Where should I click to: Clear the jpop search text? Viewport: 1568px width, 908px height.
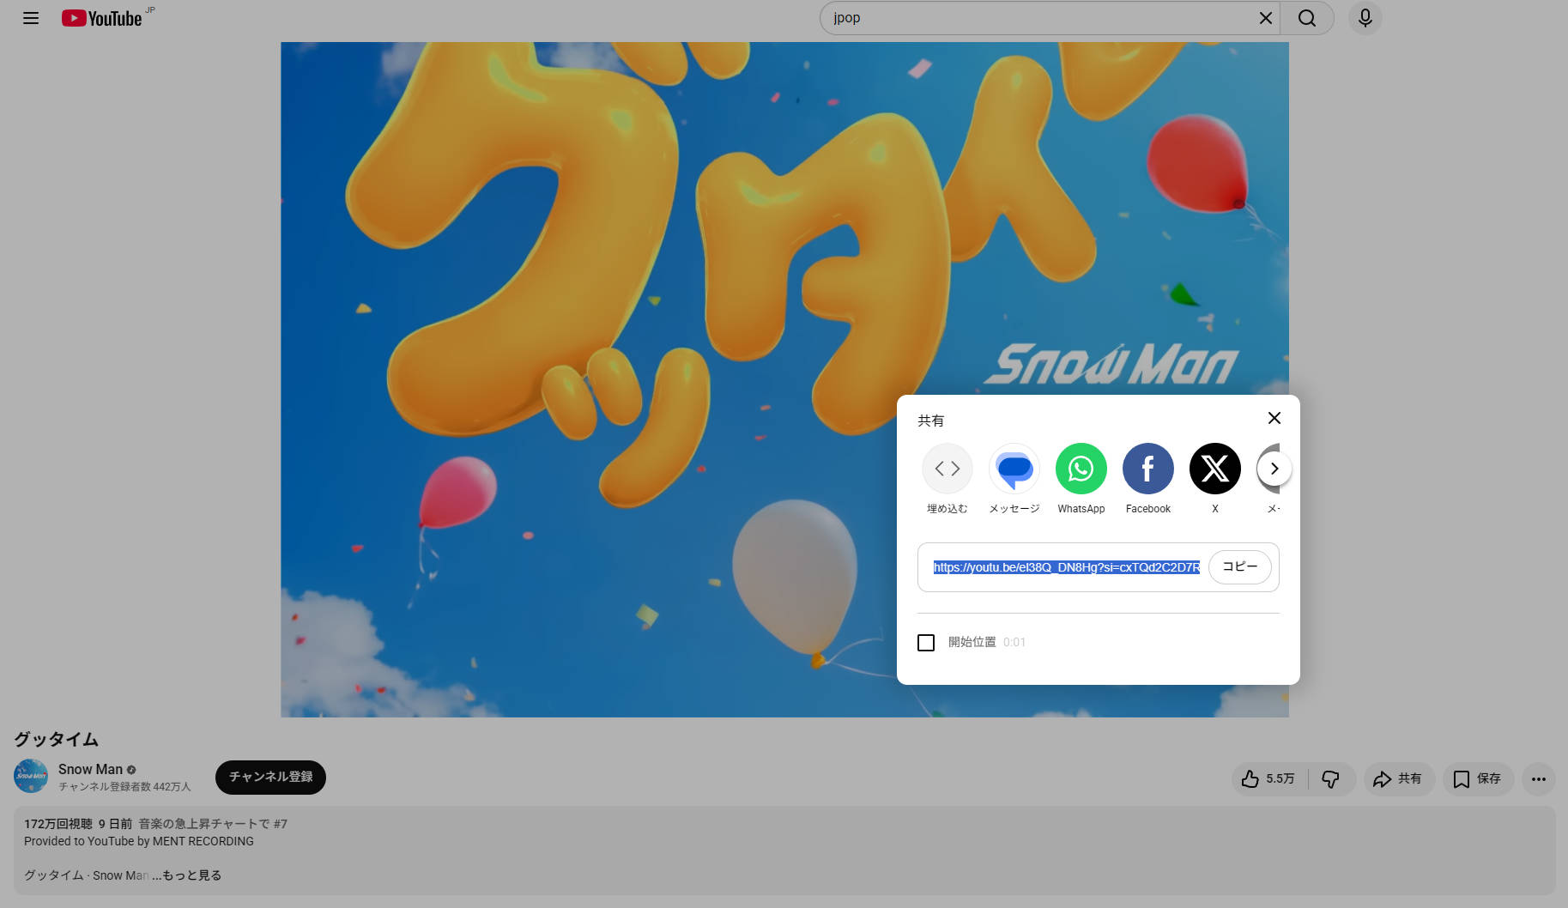(x=1265, y=18)
